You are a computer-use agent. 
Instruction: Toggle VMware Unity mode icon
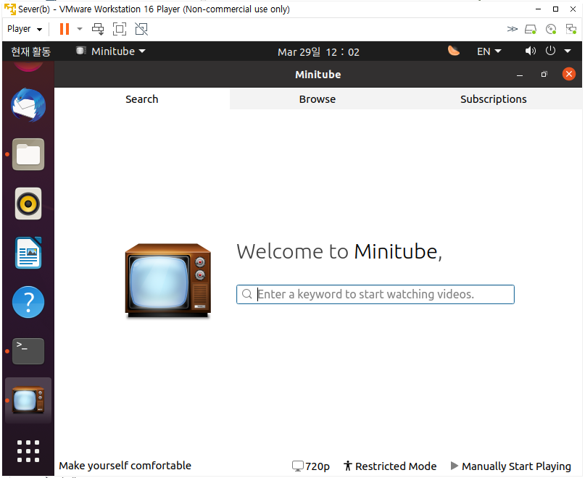[141, 29]
